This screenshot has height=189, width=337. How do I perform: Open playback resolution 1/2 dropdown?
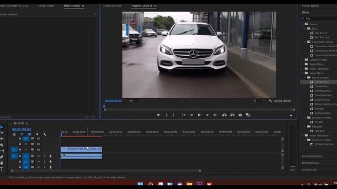[259, 101]
